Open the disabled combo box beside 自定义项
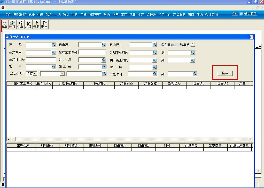This screenshot has width=264, height=188. click(x=62, y=74)
